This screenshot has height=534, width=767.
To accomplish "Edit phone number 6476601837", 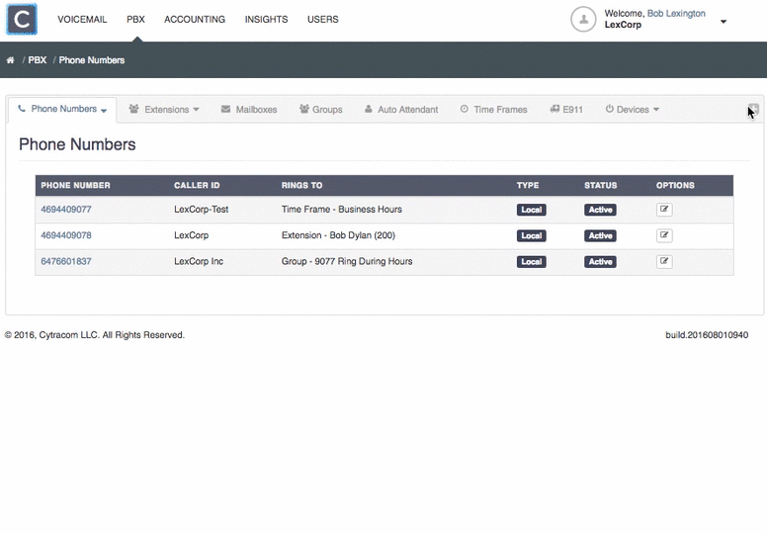I will 664,261.
